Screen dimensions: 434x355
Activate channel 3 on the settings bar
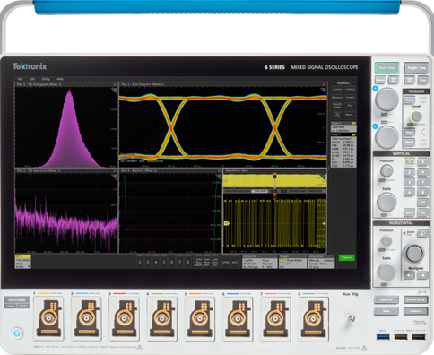148,262
